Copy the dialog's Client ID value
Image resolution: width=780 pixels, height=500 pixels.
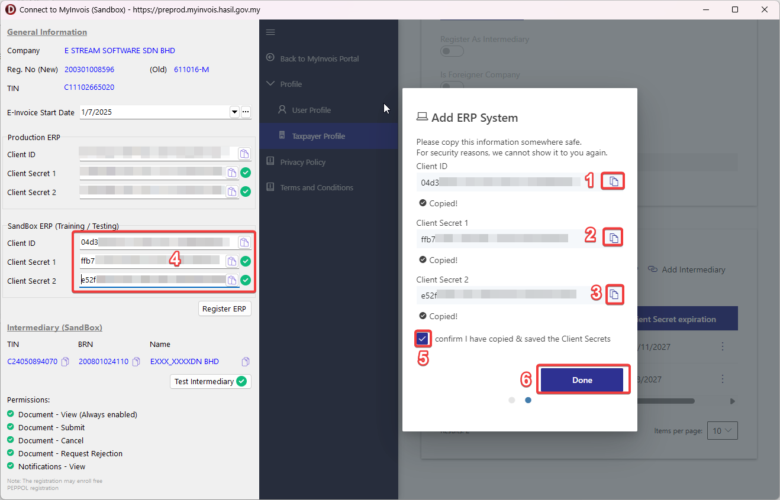[x=614, y=181]
